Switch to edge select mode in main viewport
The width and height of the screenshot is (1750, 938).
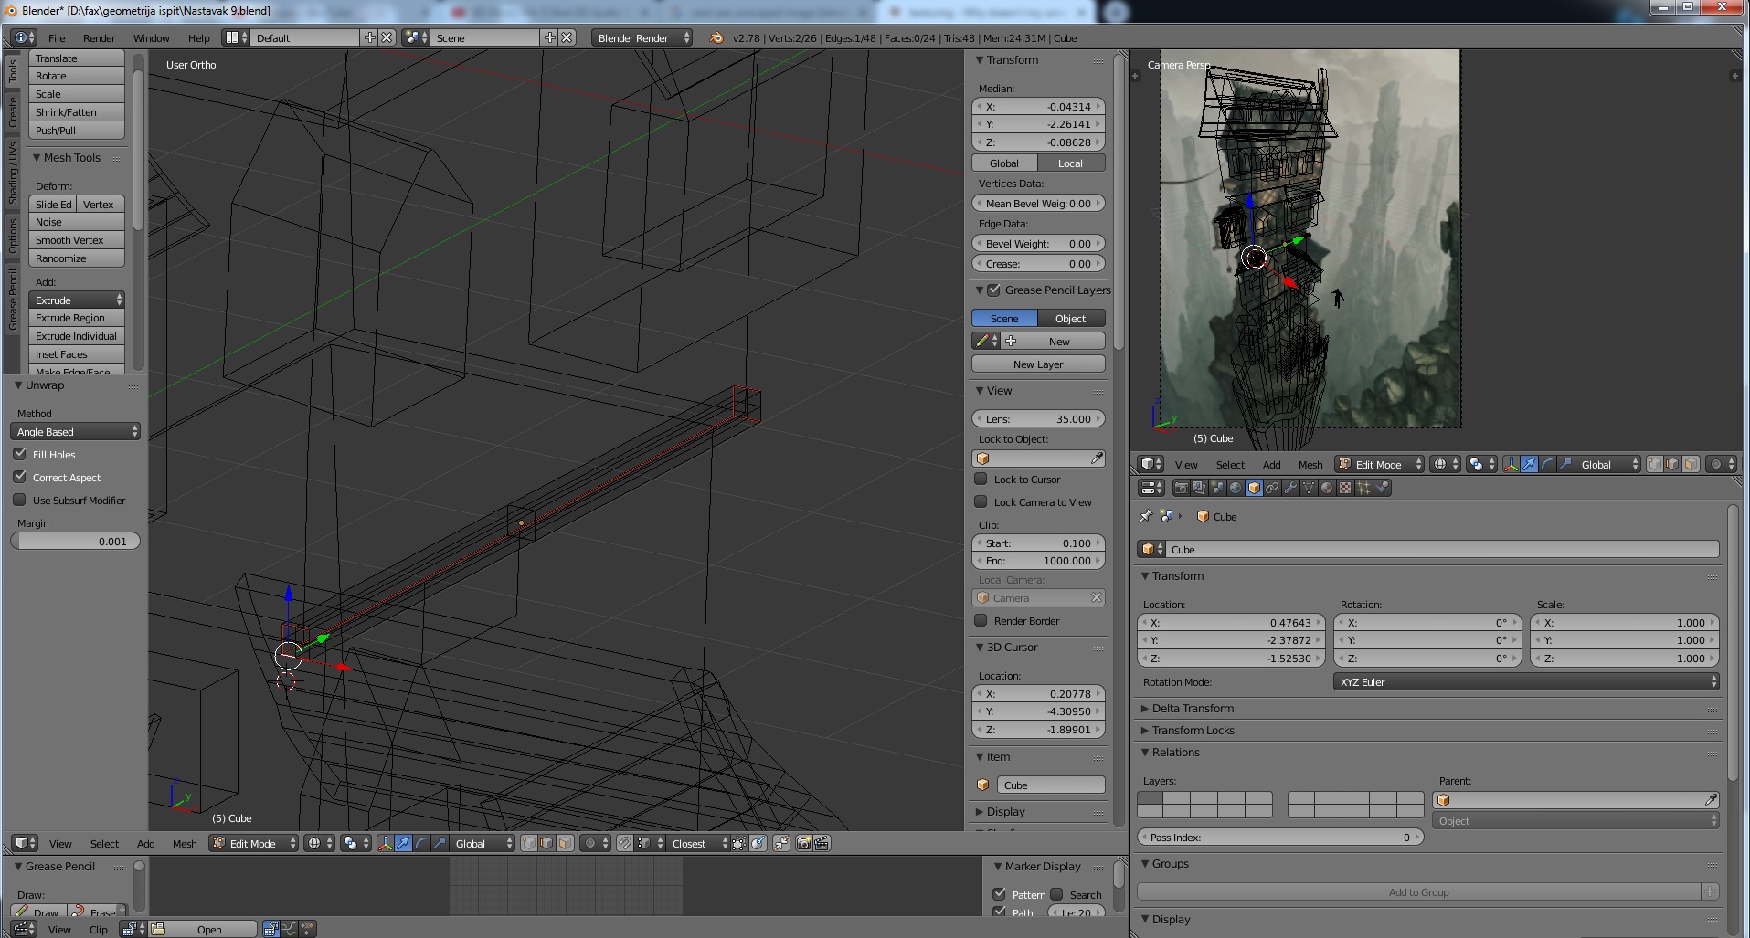pos(546,843)
